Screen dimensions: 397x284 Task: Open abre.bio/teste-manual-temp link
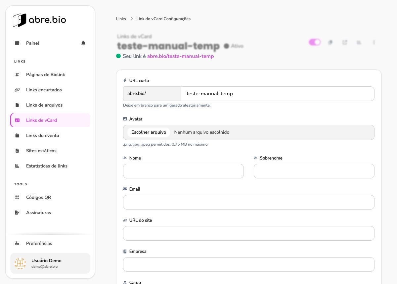pyautogui.click(x=181, y=56)
